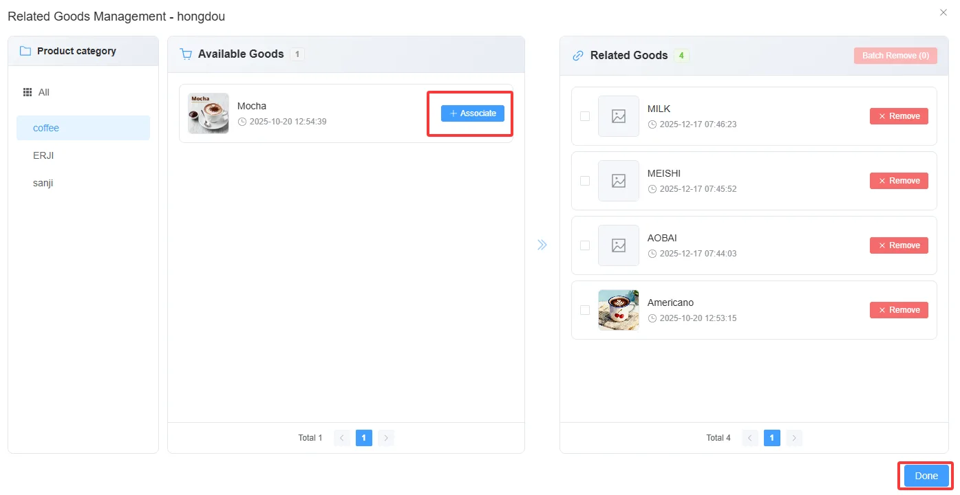Go to next page in Related Goods

click(794, 438)
